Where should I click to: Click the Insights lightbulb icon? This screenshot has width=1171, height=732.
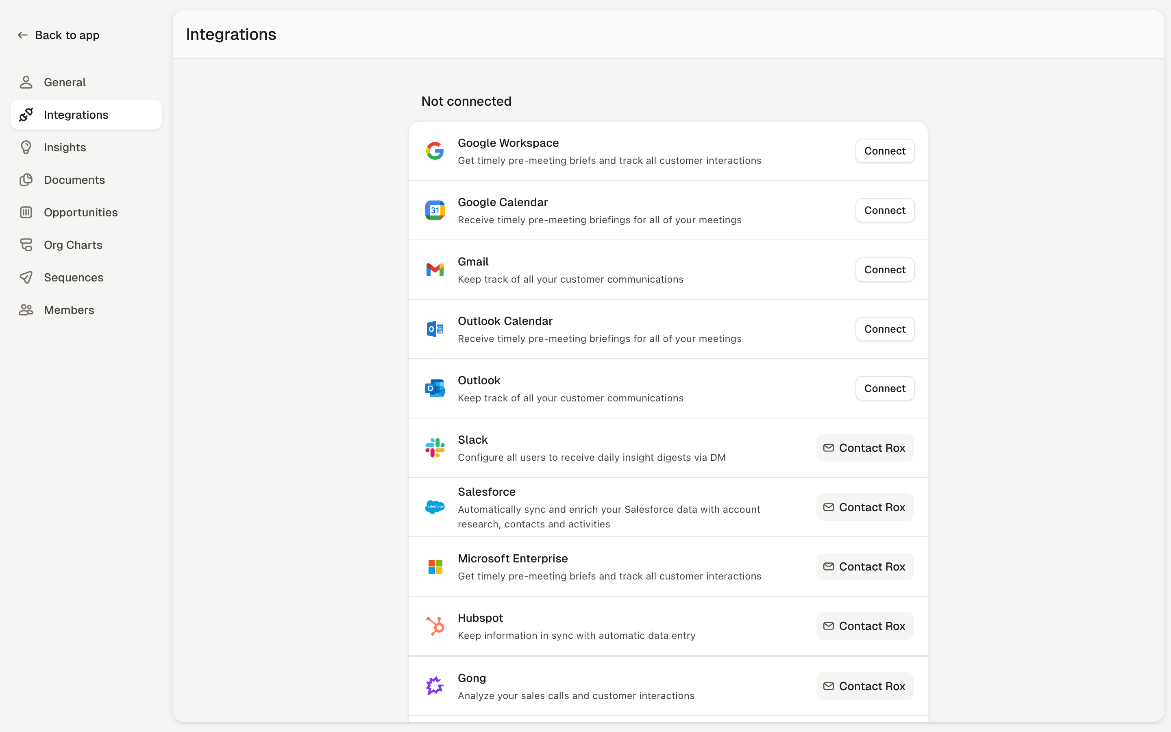click(26, 147)
